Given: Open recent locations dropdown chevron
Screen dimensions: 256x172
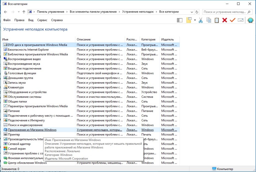Looking at the screenshot, I should (18, 12).
